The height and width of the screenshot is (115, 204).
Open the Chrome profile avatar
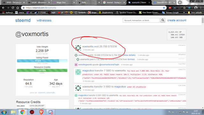[196, 8]
